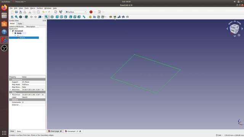Screen dimensions: 244x137
Task: Navigate back with the left arrow icon
Action: [x=31, y=17]
